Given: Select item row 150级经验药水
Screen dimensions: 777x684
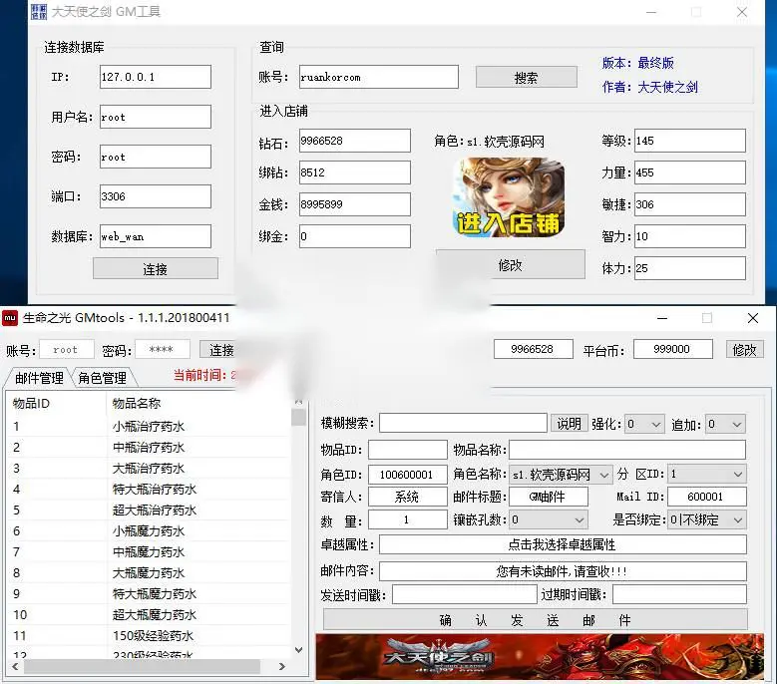Looking at the screenshot, I should point(149,635).
